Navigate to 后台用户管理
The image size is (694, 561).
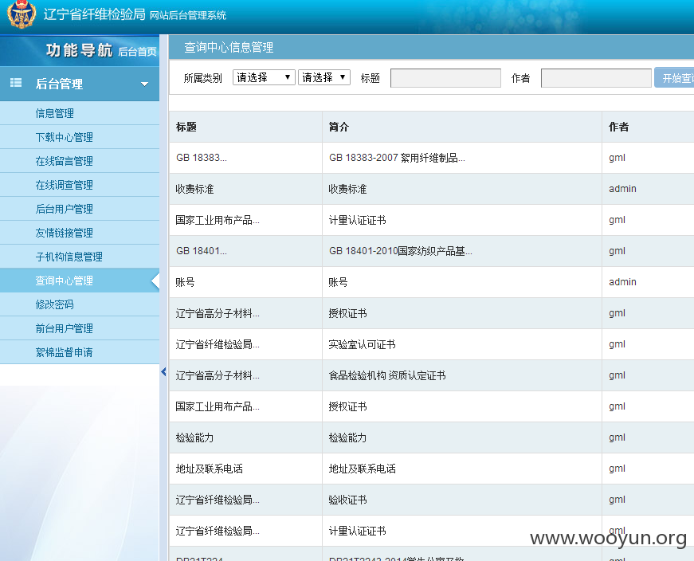coord(65,209)
